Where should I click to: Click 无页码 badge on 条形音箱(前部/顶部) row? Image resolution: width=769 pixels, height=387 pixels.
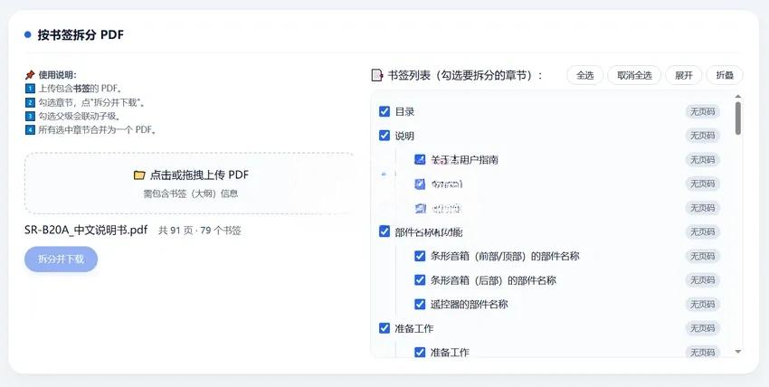click(x=702, y=256)
